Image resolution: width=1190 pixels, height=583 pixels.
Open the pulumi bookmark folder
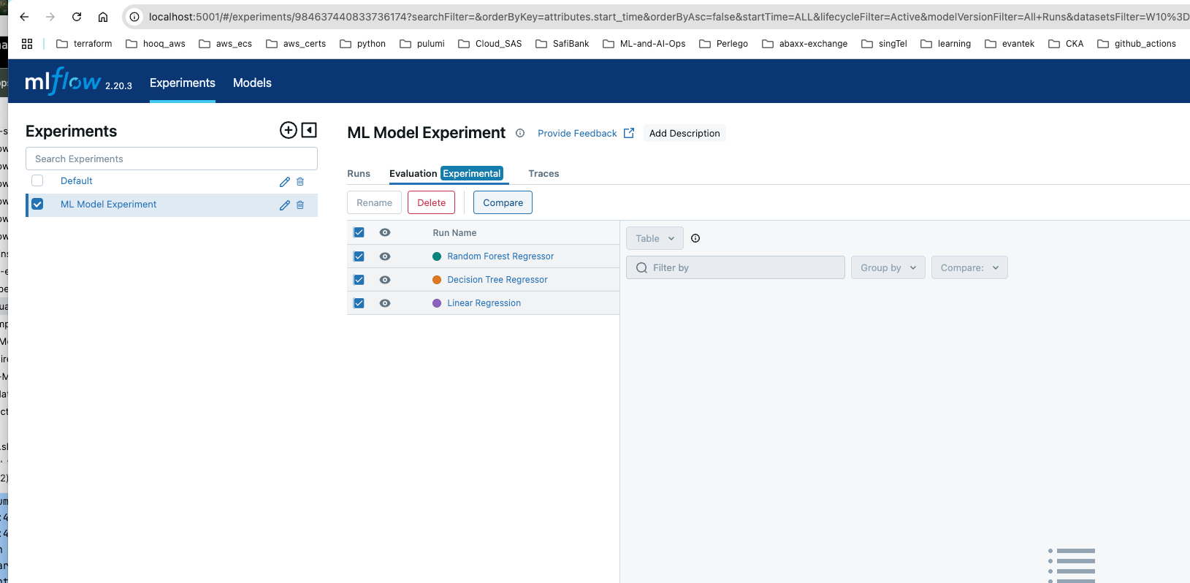pyautogui.click(x=422, y=44)
